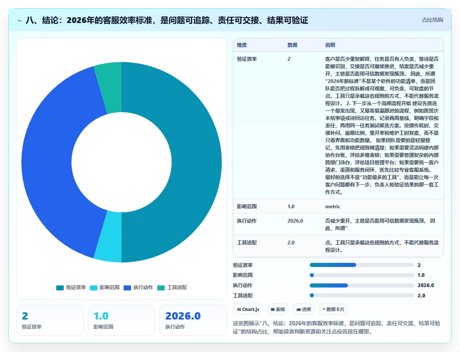Toggle the 执行动作 legend color box
The image size is (460, 352).
click(x=127, y=288)
